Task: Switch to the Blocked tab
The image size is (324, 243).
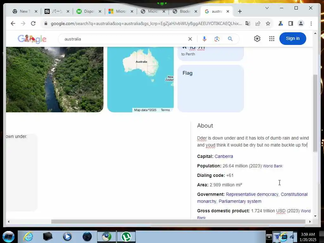Action: 182,11
